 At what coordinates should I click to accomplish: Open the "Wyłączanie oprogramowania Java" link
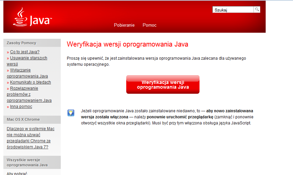[x=27, y=73]
